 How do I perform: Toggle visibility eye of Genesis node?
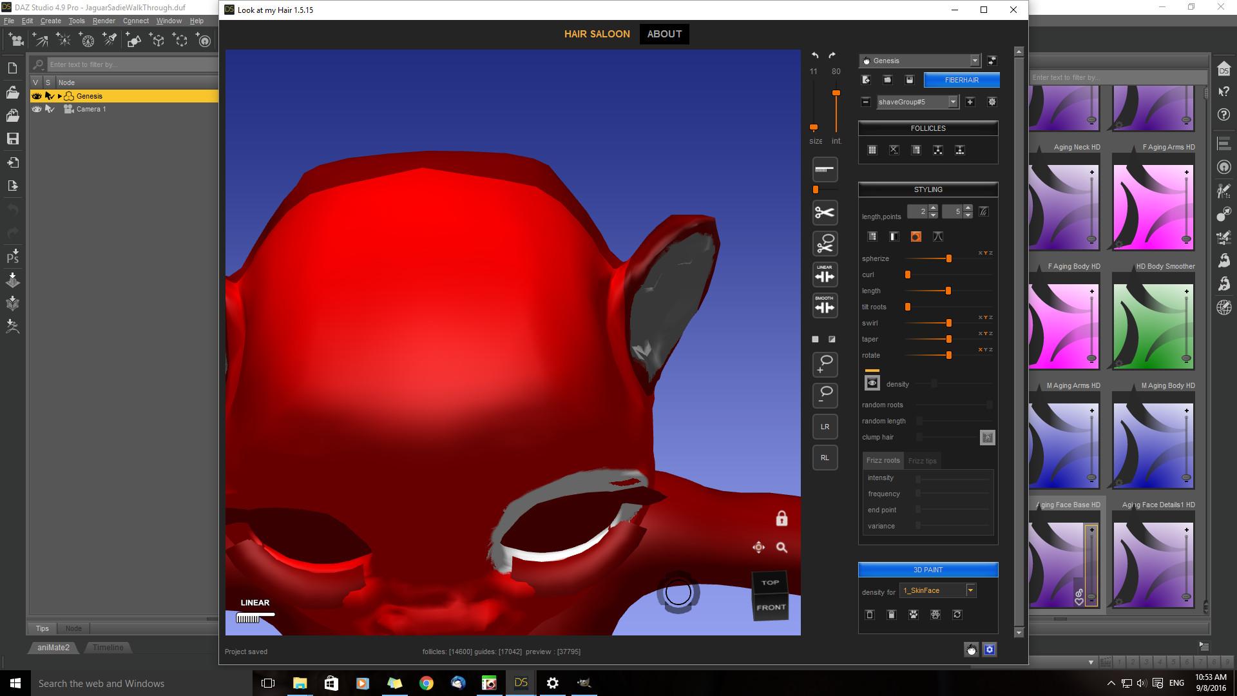point(37,96)
